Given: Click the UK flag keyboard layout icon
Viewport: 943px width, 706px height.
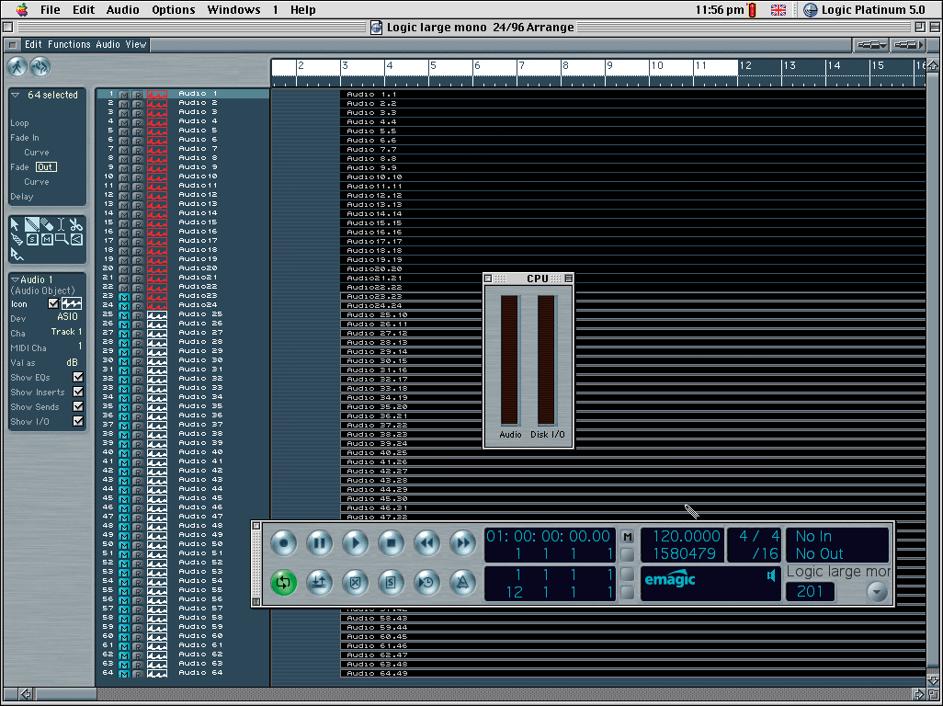Looking at the screenshot, I should pyautogui.click(x=778, y=9).
